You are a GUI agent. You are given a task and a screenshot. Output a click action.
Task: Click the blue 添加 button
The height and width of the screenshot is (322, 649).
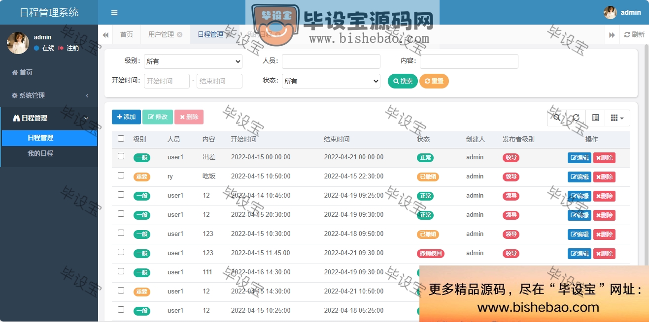(x=126, y=117)
